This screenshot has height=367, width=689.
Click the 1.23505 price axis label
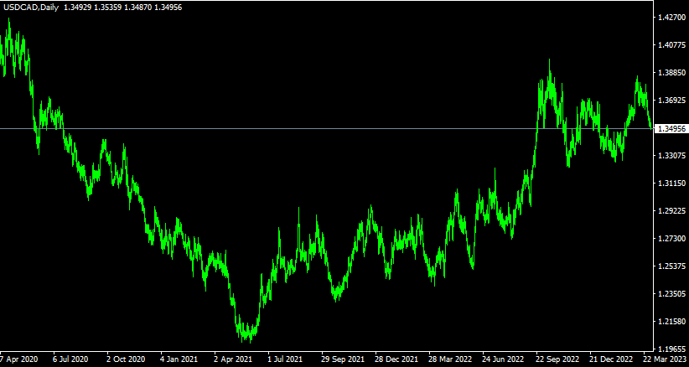671,294
